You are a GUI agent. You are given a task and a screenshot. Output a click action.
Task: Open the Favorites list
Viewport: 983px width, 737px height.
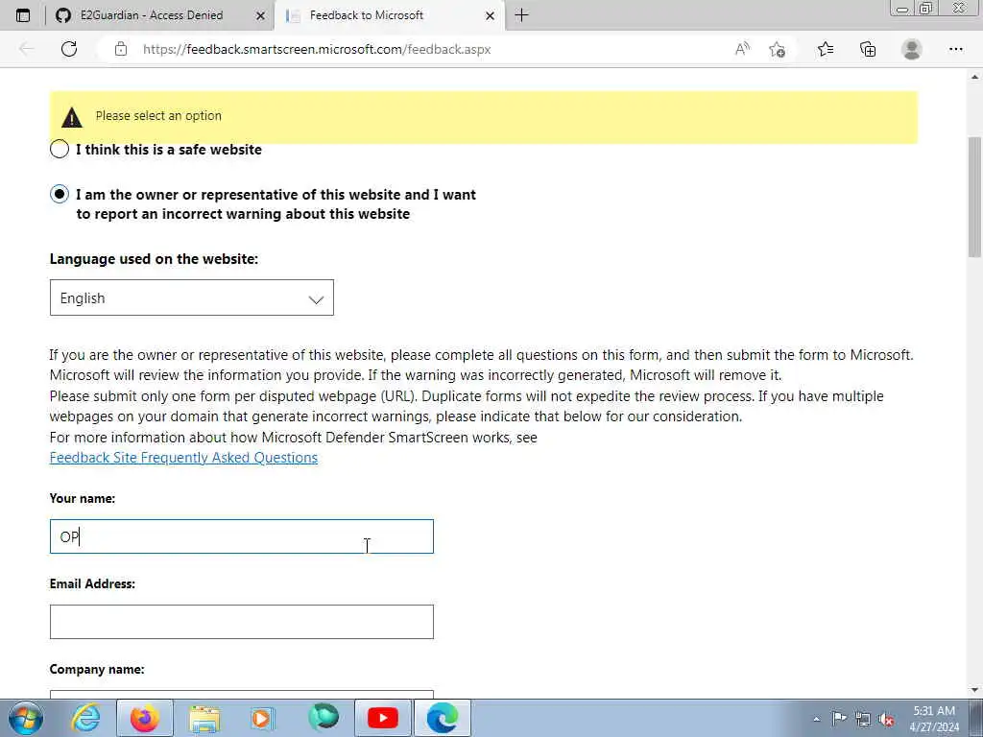point(826,49)
